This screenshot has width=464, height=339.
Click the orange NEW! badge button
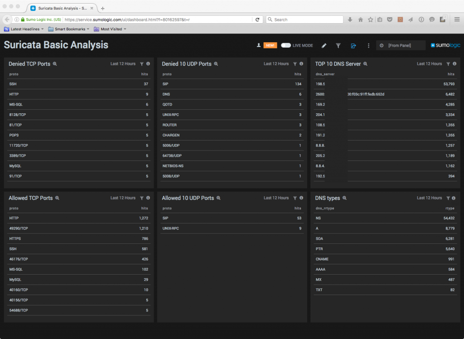tap(270, 45)
